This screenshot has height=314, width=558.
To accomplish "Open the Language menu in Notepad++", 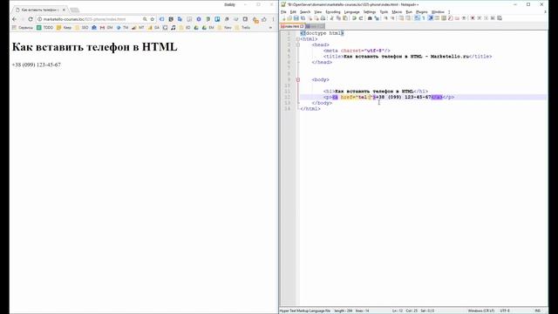I will [351, 12].
